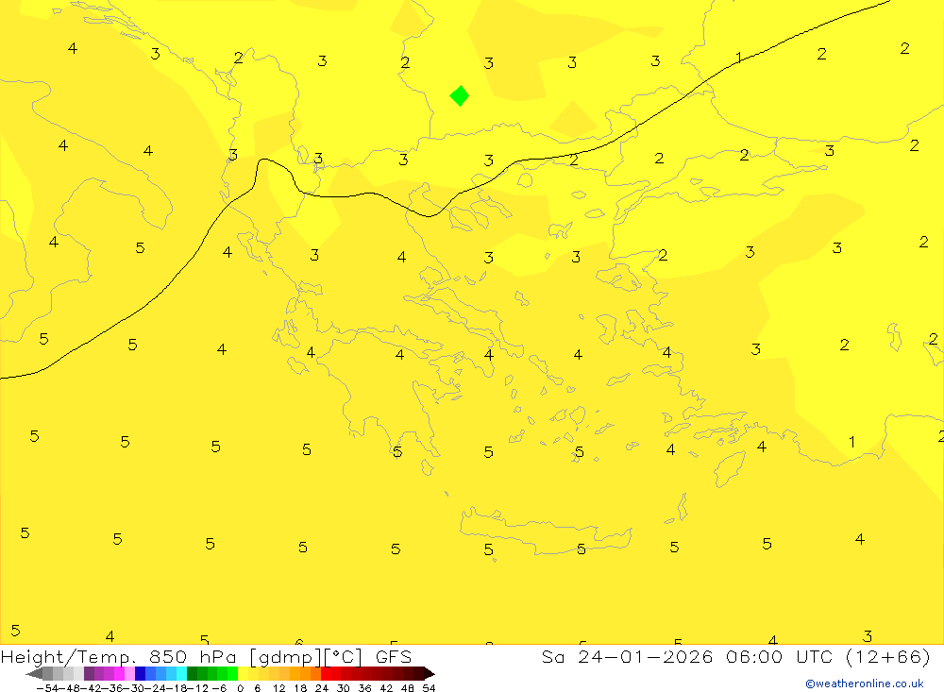Screen dimensions: 944x692
Task: Click the green diamond marker on the map
Action: coord(460,95)
